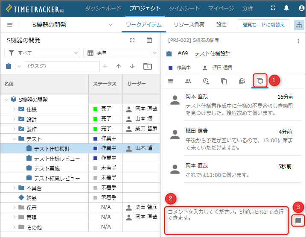Switch to the リソース負荷 tab
306x238 pixels.
tap(189, 25)
